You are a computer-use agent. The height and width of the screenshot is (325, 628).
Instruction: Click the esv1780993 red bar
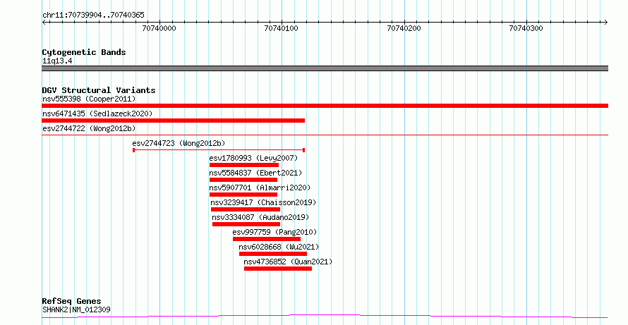tap(244, 165)
